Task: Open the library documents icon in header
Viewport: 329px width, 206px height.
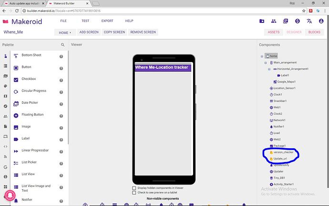Action: click(x=285, y=21)
